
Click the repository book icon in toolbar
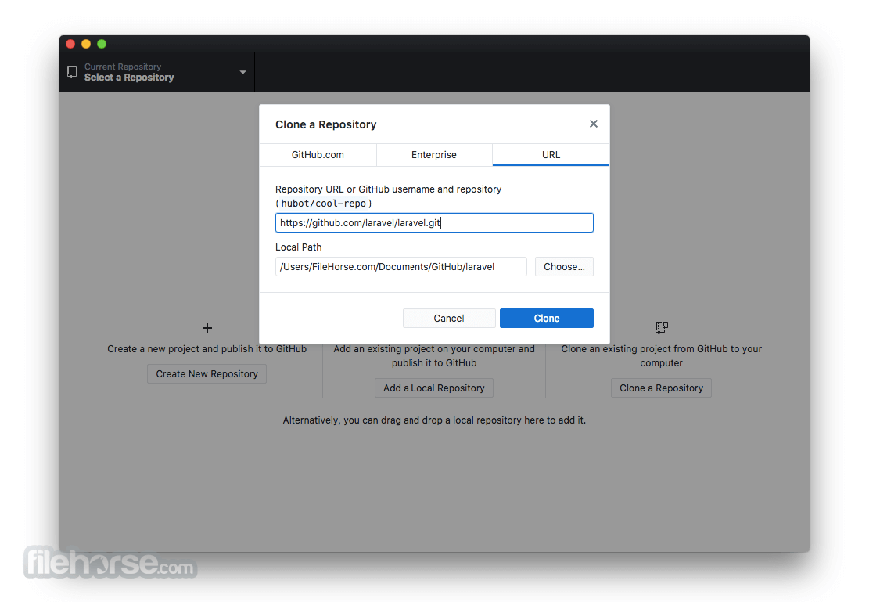[x=72, y=72]
